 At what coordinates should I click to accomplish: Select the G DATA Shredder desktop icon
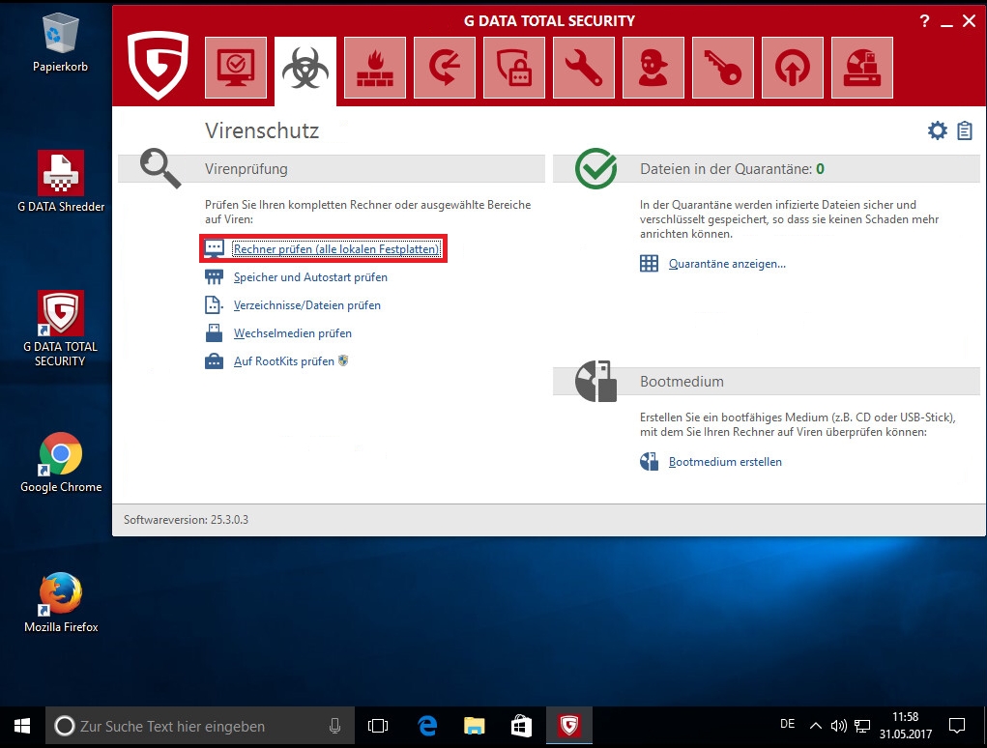click(x=61, y=182)
